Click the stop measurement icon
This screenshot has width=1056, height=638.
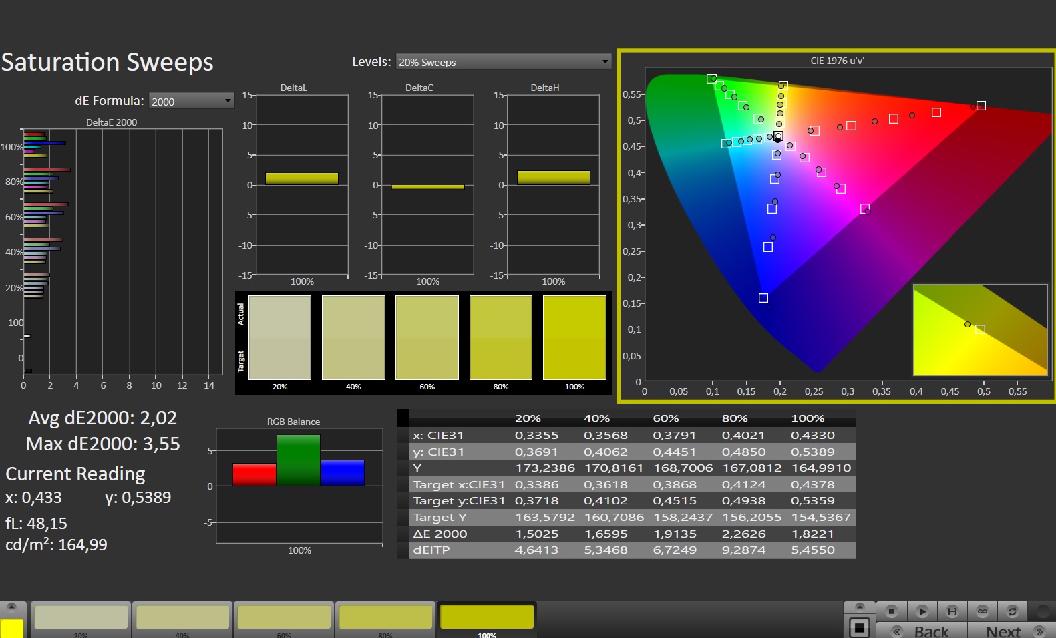(891, 611)
